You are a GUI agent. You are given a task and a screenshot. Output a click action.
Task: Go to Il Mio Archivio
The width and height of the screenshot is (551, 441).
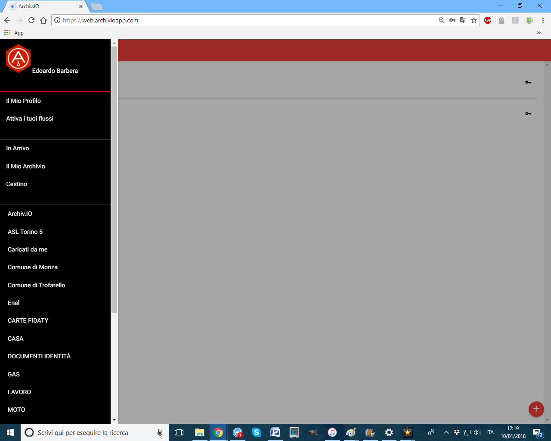coord(25,166)
